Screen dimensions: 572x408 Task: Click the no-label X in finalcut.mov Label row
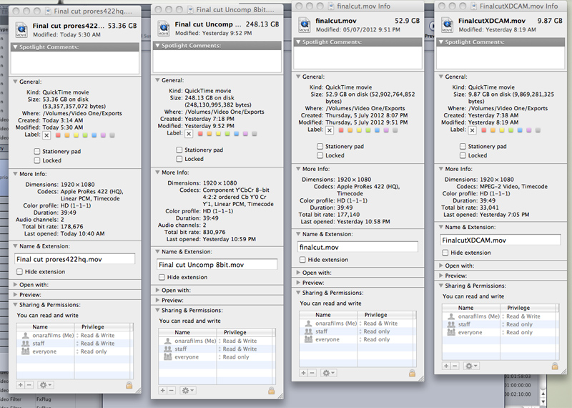(x=329, y=130)
